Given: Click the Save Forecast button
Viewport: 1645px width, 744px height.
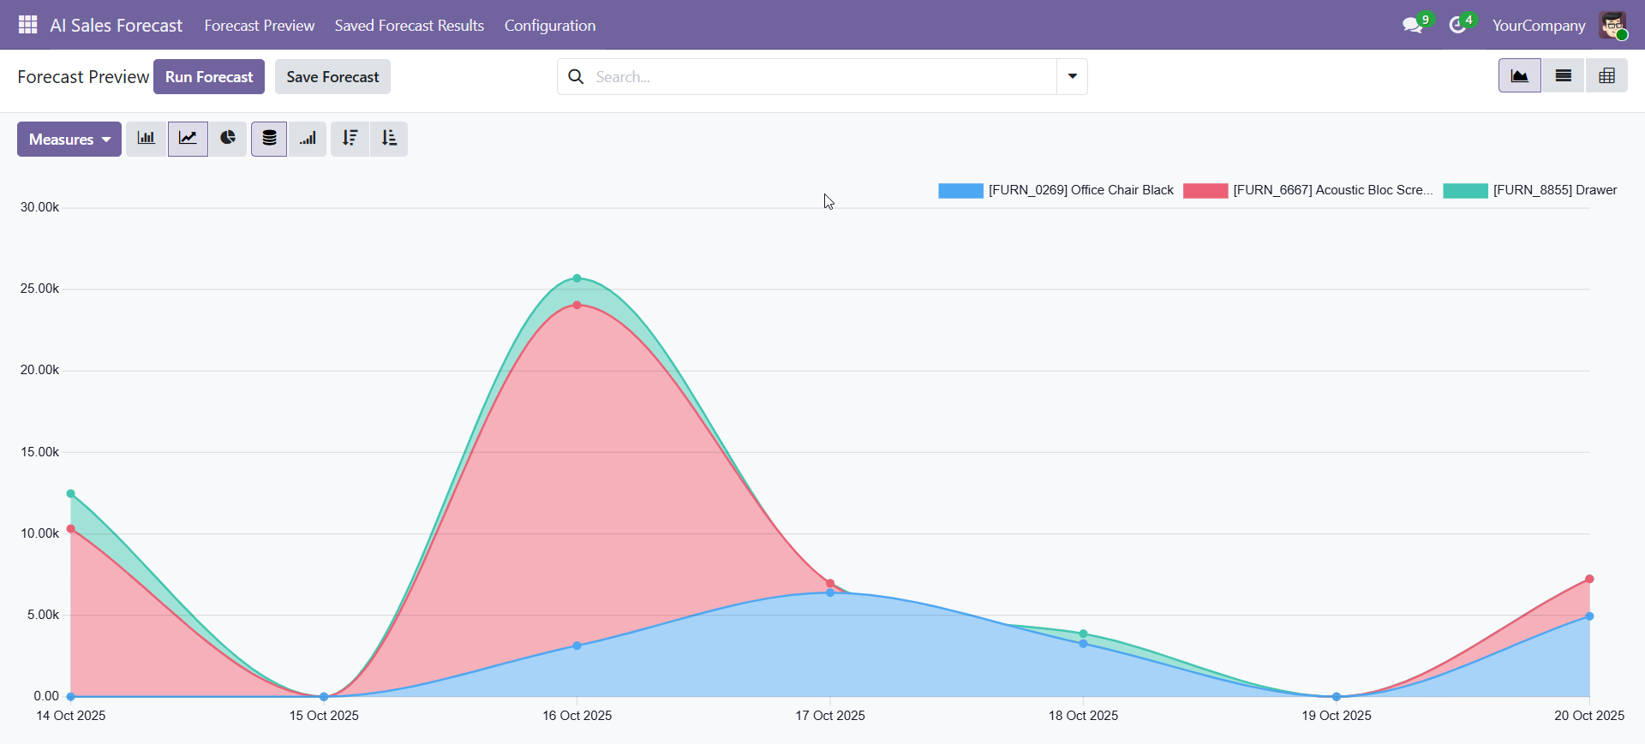Looking at the screenshot, I should pos(332,77).
